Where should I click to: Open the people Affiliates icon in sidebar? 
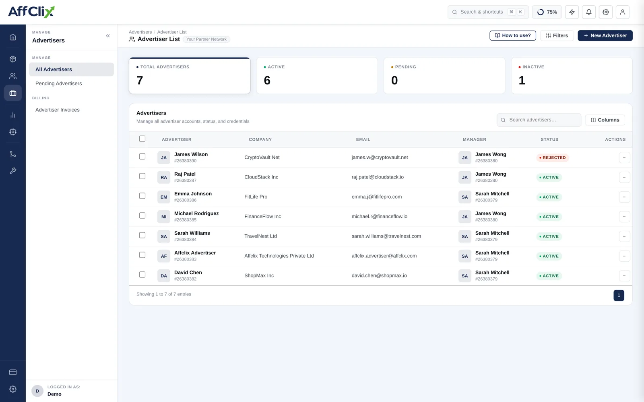point(13,76)
